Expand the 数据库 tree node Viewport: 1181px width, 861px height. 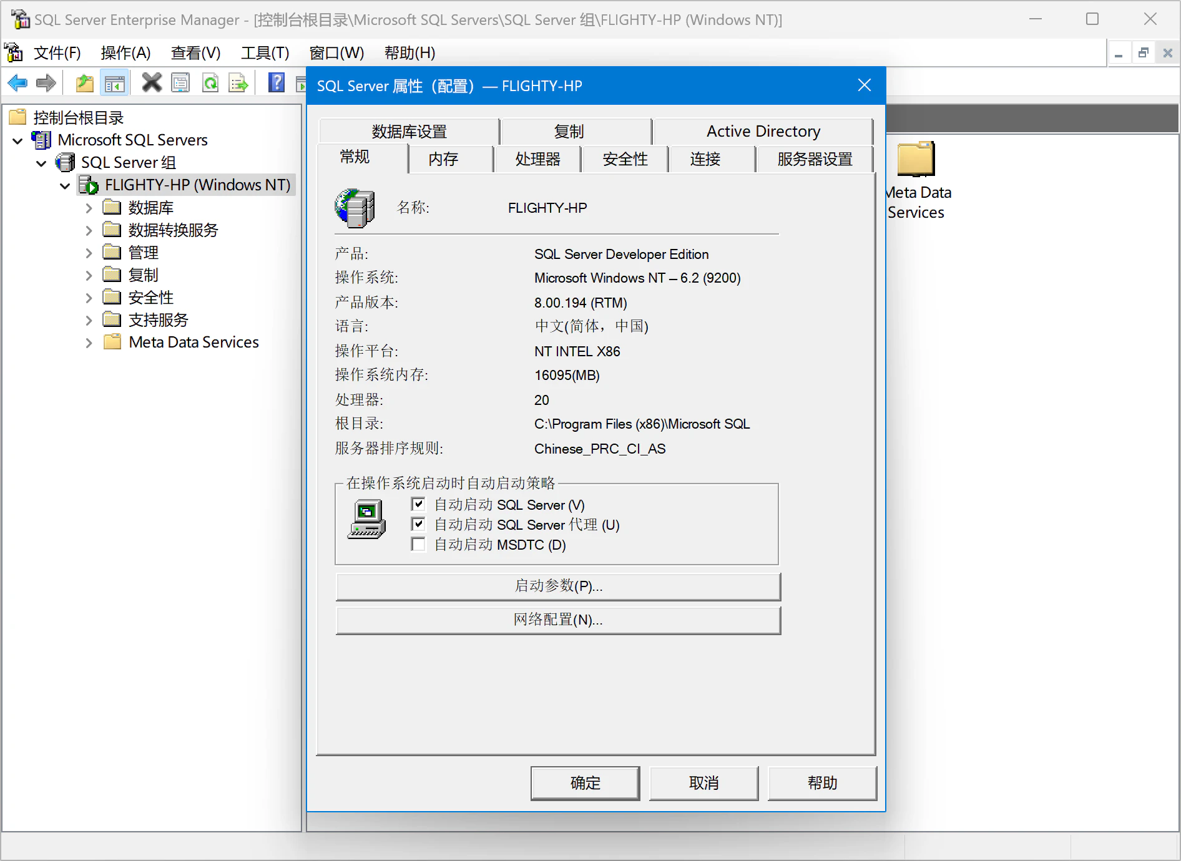click(x=89, y=208)
